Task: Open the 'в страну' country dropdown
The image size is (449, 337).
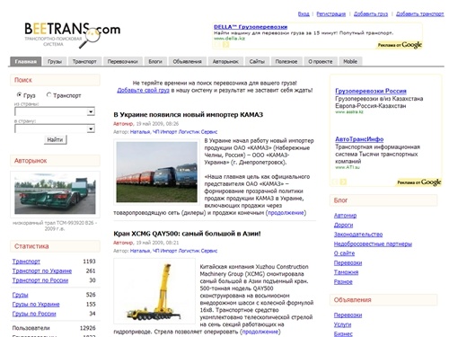Action: [x=55, y=129]
